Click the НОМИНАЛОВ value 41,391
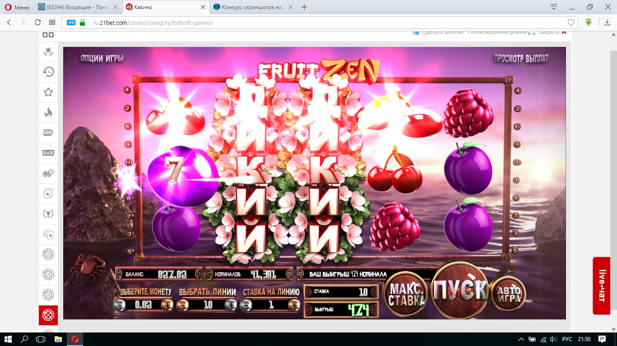The height and width of the screenshot is (346, 617). pos(262,274)
